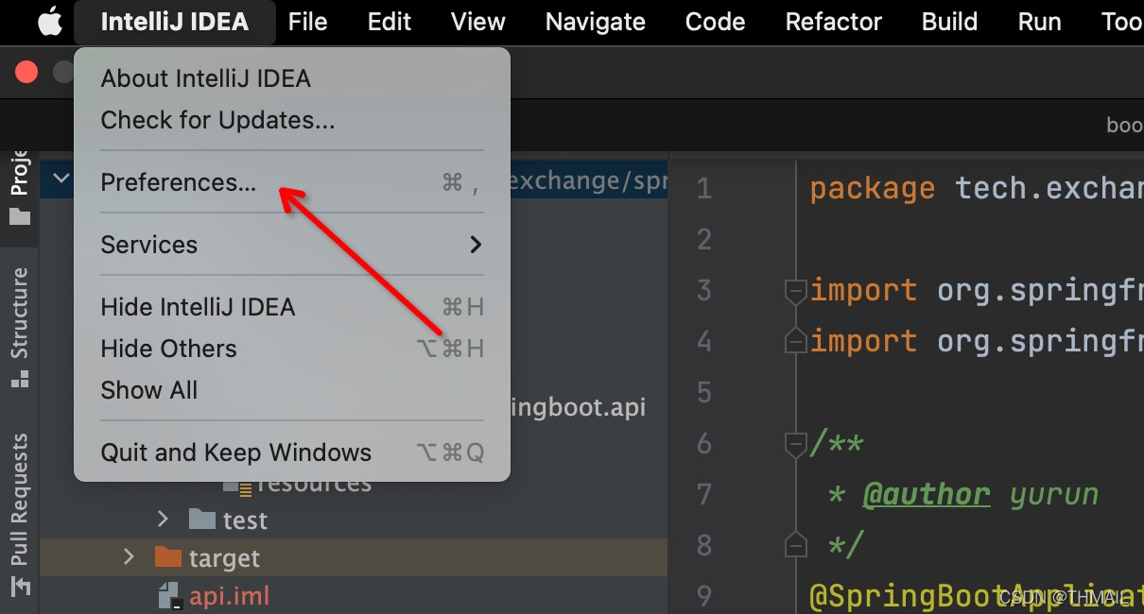Select the api.iml file
Viewport: 1144px width, 614px height.
[229, 596]
